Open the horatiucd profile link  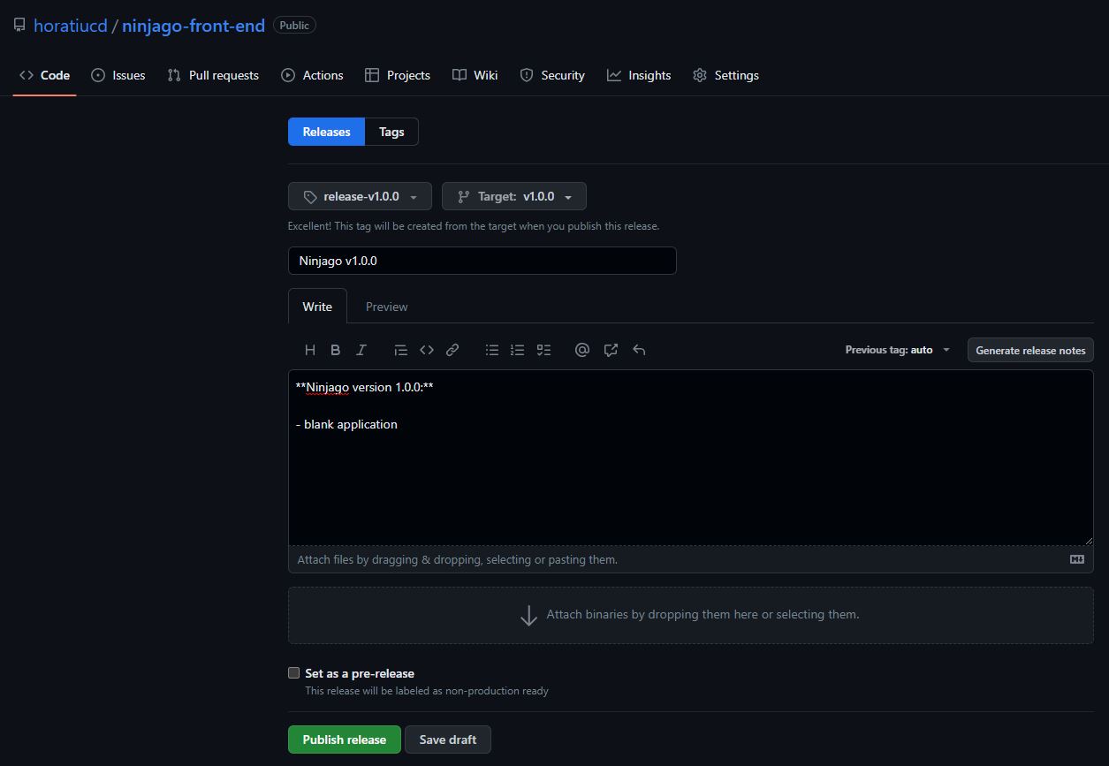tap(70, 26)
